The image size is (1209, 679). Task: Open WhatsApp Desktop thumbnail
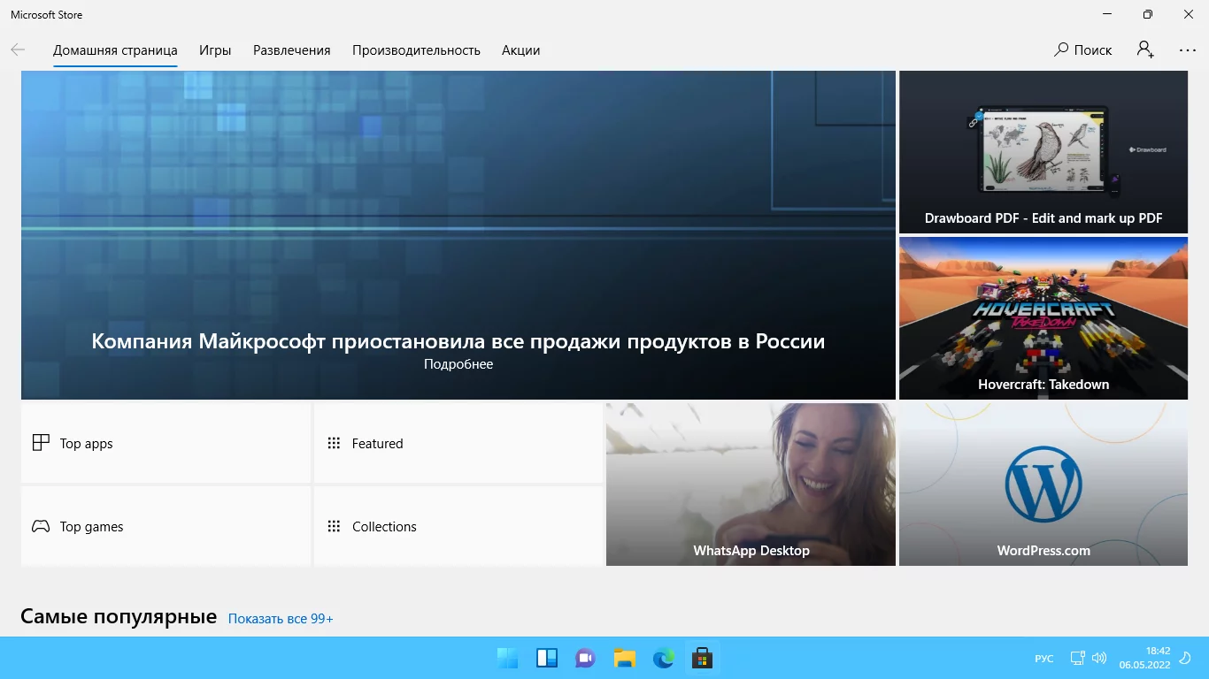pyautogui.click(x=751, y=484)
